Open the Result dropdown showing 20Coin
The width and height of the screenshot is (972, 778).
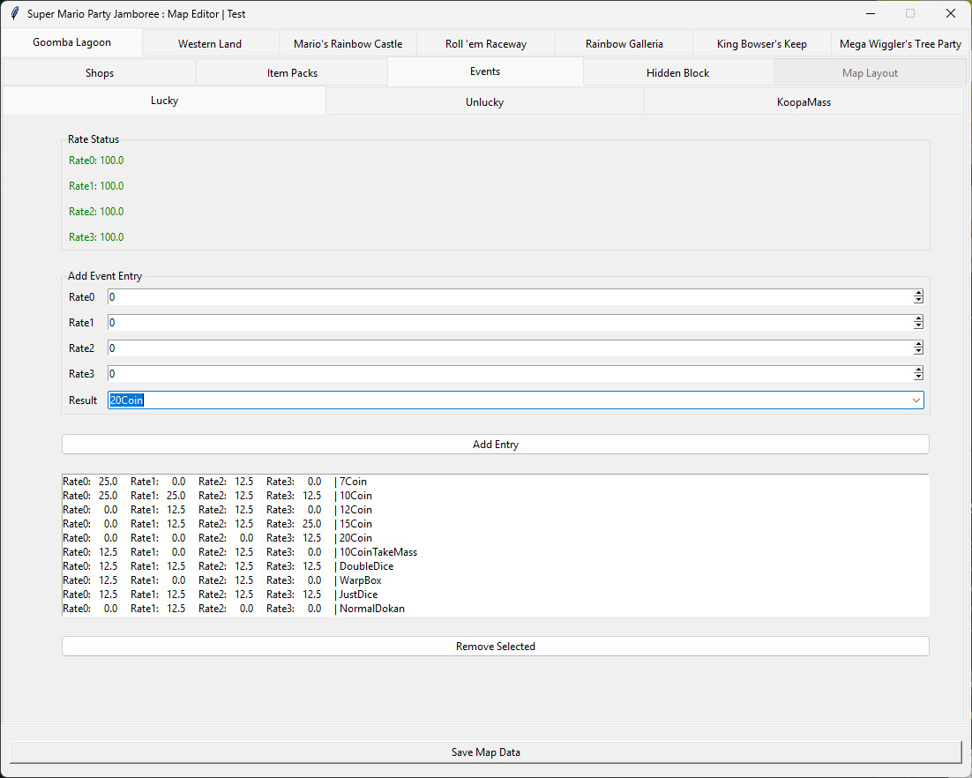click(916, 400)
